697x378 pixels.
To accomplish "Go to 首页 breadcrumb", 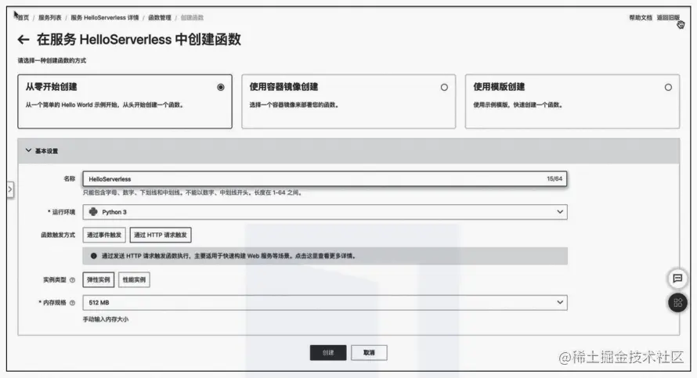I will [x=23, y=18].
